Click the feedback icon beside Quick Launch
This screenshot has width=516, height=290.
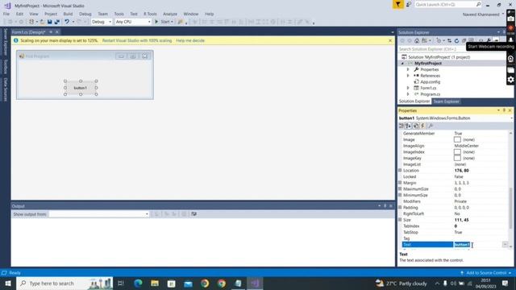pos(409,4)
